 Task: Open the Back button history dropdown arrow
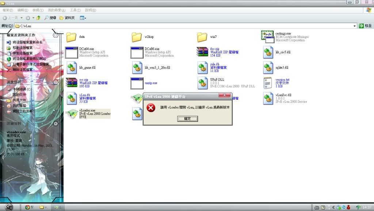22,18
